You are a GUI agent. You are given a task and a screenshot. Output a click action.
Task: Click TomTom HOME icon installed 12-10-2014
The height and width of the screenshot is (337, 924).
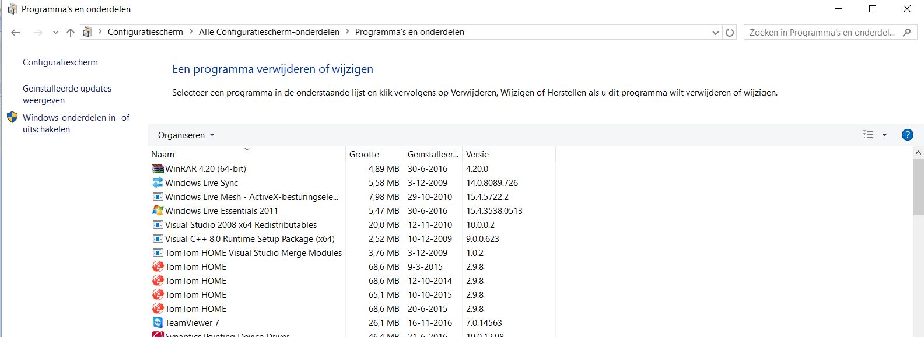[x=157, y=281]
